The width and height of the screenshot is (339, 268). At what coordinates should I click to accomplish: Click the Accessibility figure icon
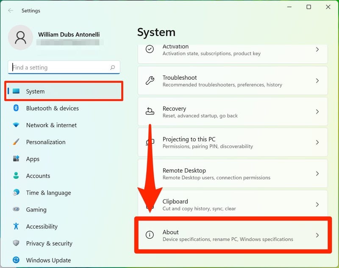[16, 226]
